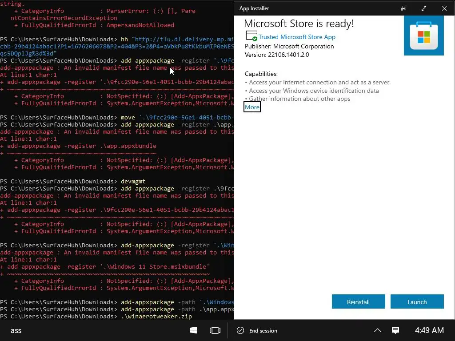The image size is (455, 341).
Task: Open Task View from the taskbar
Action: tap(215, 330)
